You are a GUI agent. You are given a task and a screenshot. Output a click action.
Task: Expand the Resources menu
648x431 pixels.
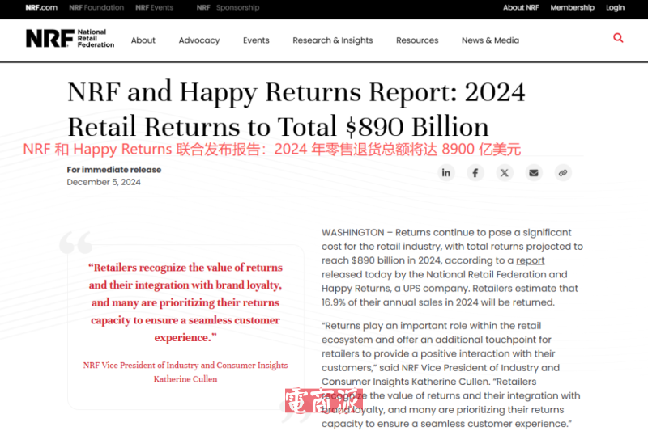(417, 40)
